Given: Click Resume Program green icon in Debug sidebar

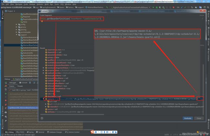Looking at the screenshot, I should (x=6, y=94).
